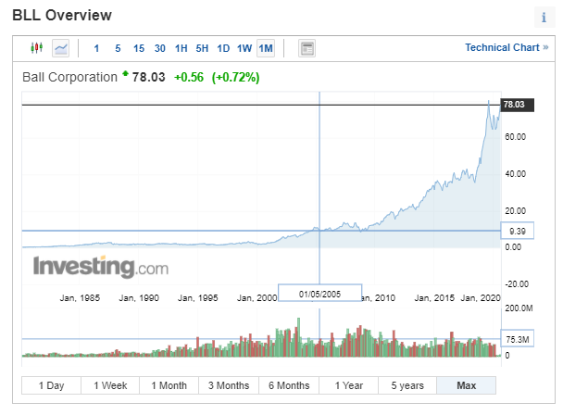Set interval to 15 minutes
The width and height of the screenshot is (563, 415).
[x=139, y=48]
